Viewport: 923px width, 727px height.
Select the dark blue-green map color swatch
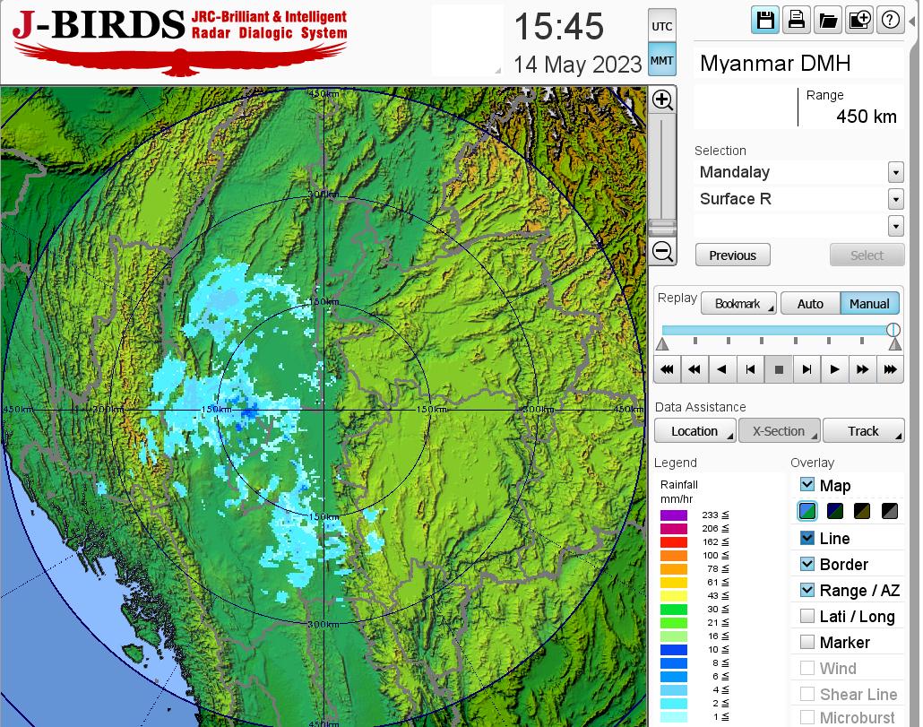835,512
